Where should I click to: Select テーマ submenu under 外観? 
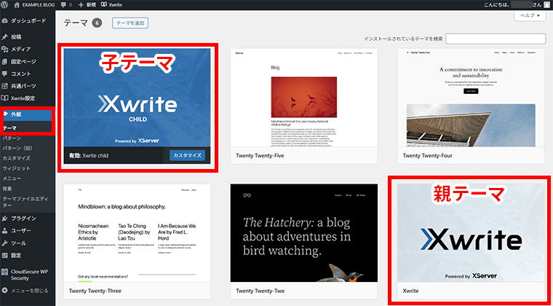pos(9,128)
